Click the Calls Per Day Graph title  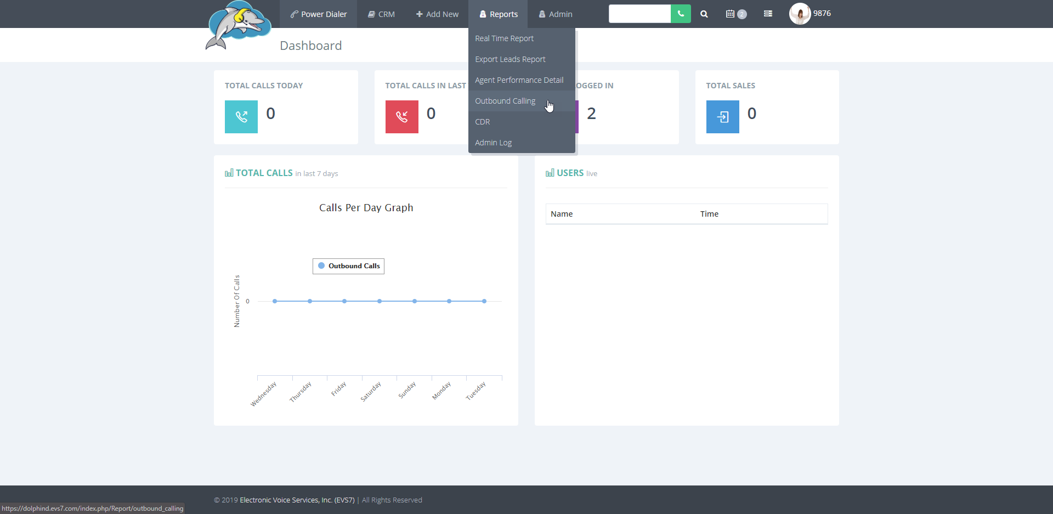tap(366, 208)
